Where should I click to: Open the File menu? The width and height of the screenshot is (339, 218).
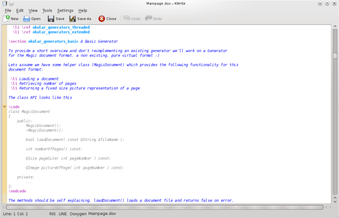tap(8, 10)
